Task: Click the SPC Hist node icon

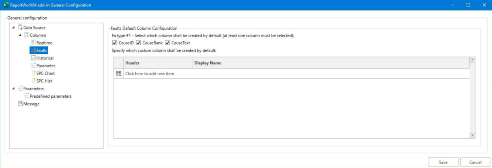Action: [33, 81]
